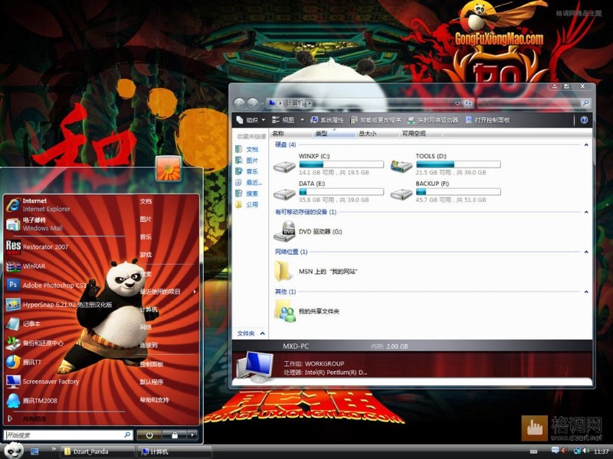This screenshot has height=459, width=613.
Task: Open 公用 folder in the favorite links pane
Action: 247,204
